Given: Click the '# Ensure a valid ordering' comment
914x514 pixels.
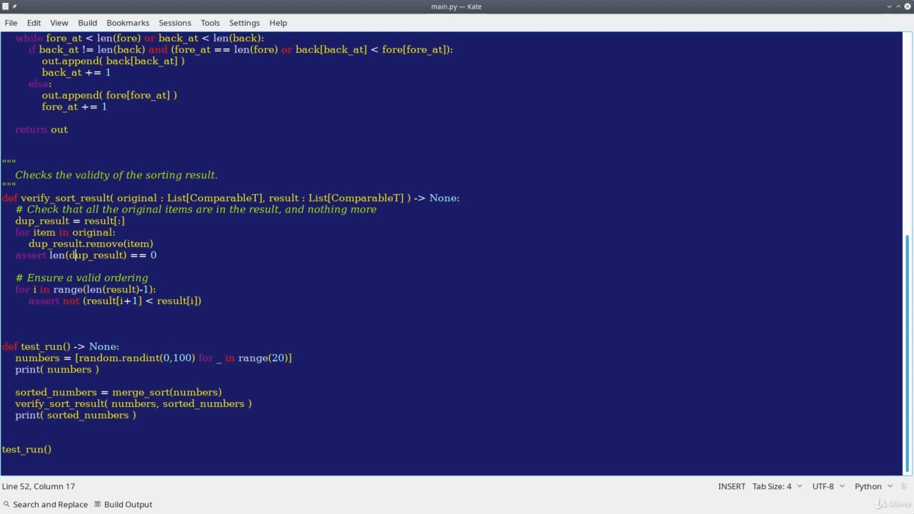Looking at the screenshot, I should coord(81,278).
